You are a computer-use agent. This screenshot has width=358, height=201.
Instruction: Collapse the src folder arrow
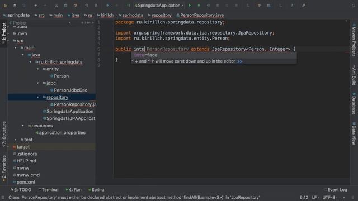click(x=8, y=41)
